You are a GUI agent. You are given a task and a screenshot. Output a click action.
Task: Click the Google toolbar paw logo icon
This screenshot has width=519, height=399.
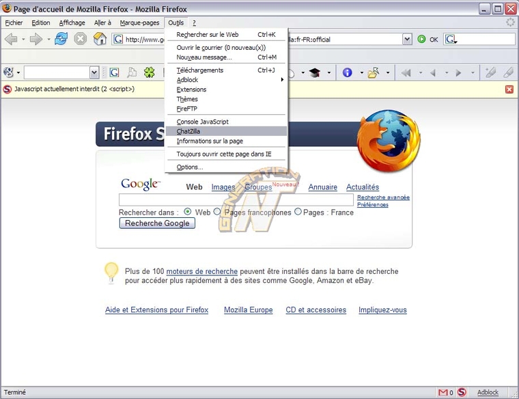click(8, 72)
